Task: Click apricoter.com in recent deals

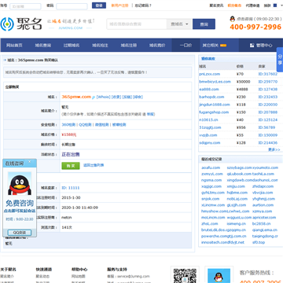Action: pyautogui.click(x=264, y=218)
